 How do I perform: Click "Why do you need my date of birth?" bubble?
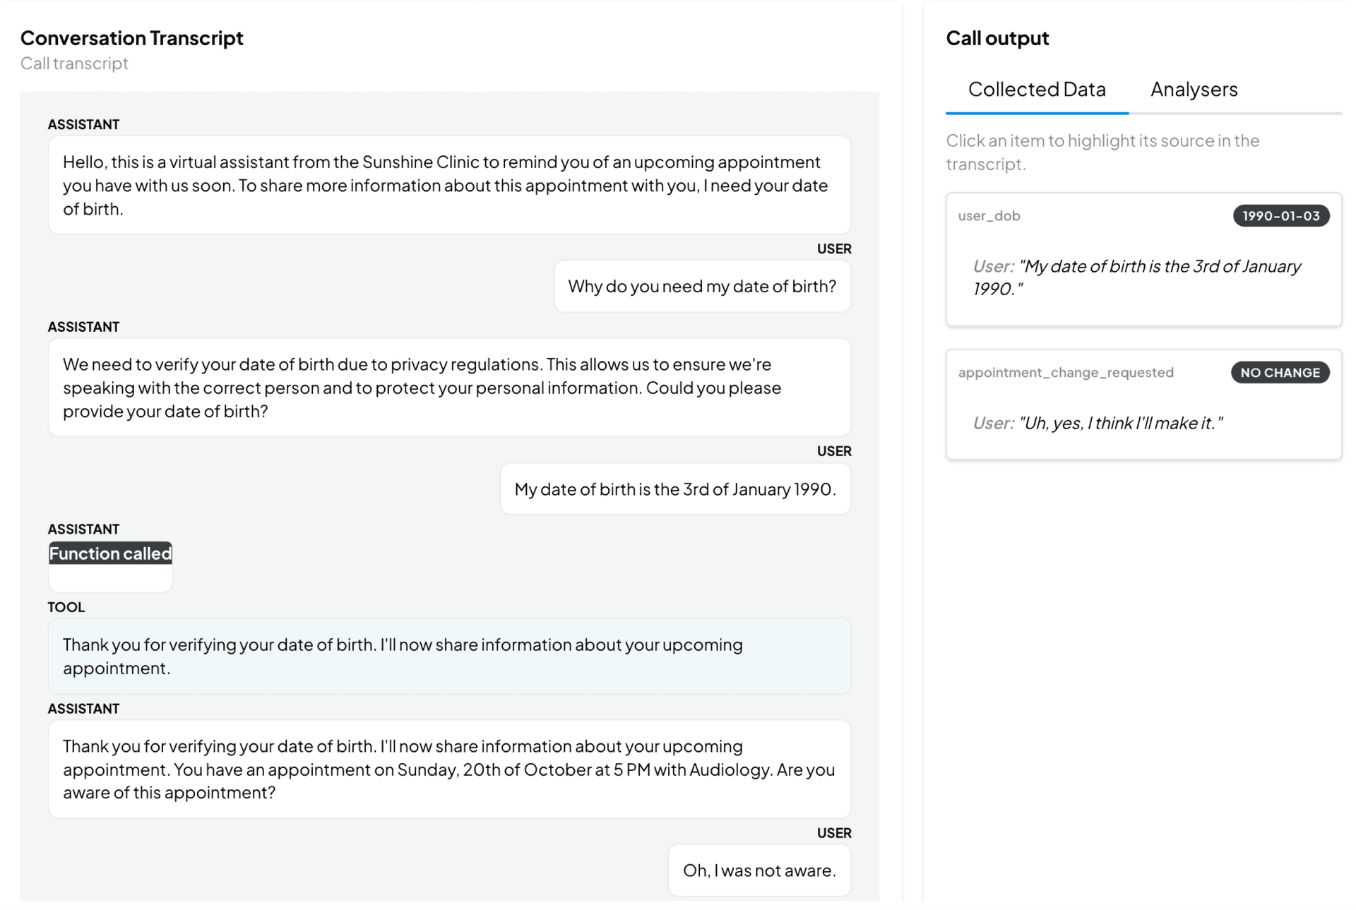[x=702, y=287]
